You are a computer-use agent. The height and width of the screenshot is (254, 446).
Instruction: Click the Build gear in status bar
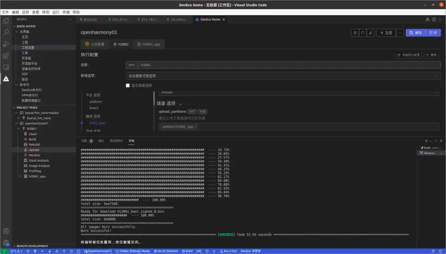(188, 251)
